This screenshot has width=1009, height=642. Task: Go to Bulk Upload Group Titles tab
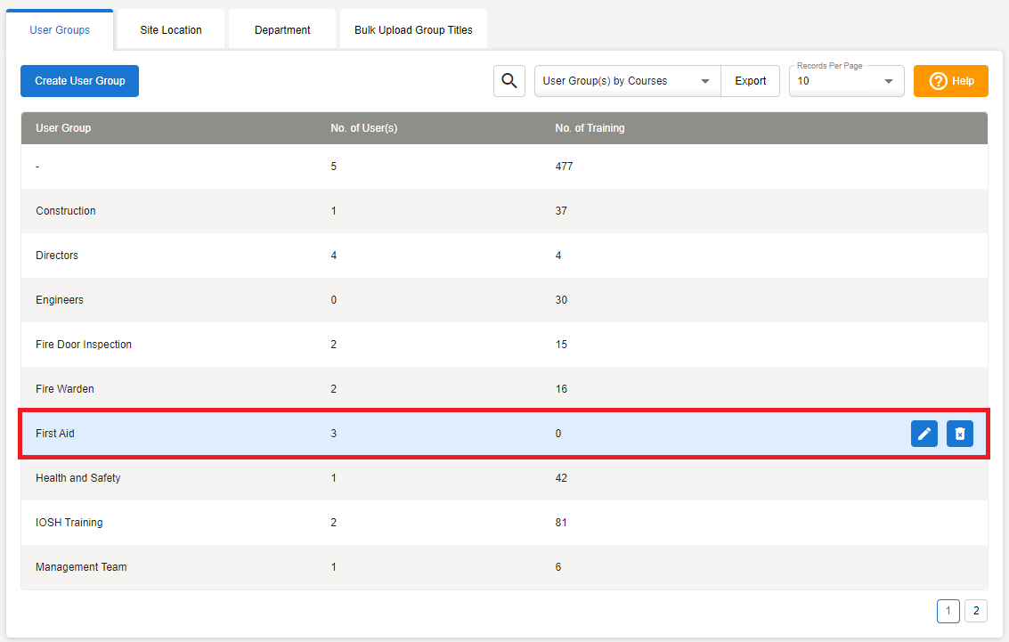[x=413, y=30]
